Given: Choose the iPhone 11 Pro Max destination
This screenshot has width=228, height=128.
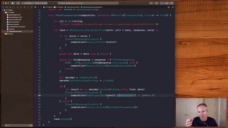Looking at the screenshot, I should [x=40, y=3].
